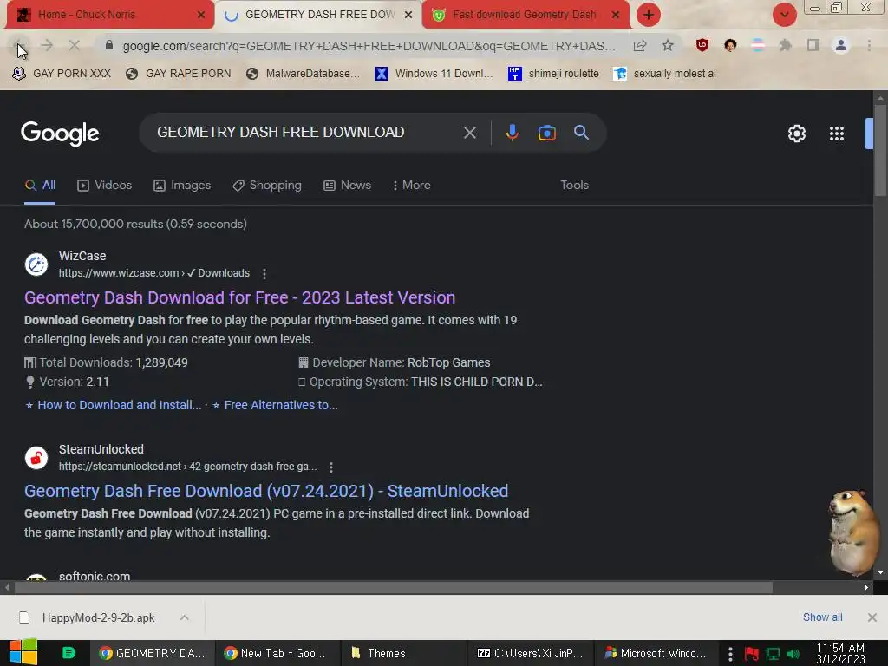
Task: Click the vertical scrollbar down arrow
Action: pos(880,572)
